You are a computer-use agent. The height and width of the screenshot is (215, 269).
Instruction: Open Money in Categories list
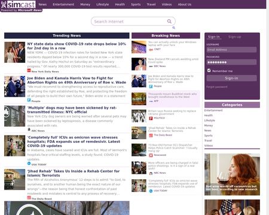click(209, 125)
